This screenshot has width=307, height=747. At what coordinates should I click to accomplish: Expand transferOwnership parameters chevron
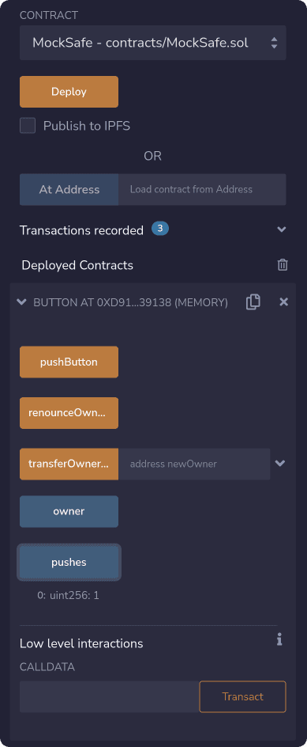280,463
